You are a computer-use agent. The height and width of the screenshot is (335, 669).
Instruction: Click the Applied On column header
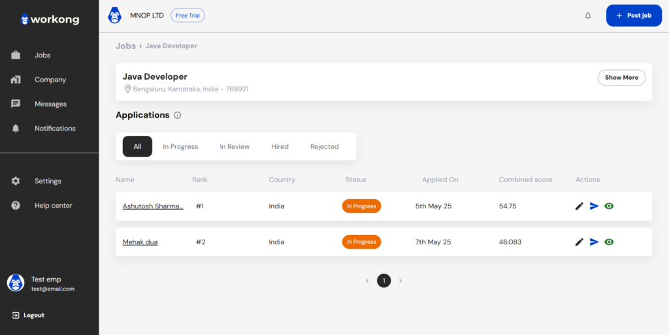click(440, 180)
